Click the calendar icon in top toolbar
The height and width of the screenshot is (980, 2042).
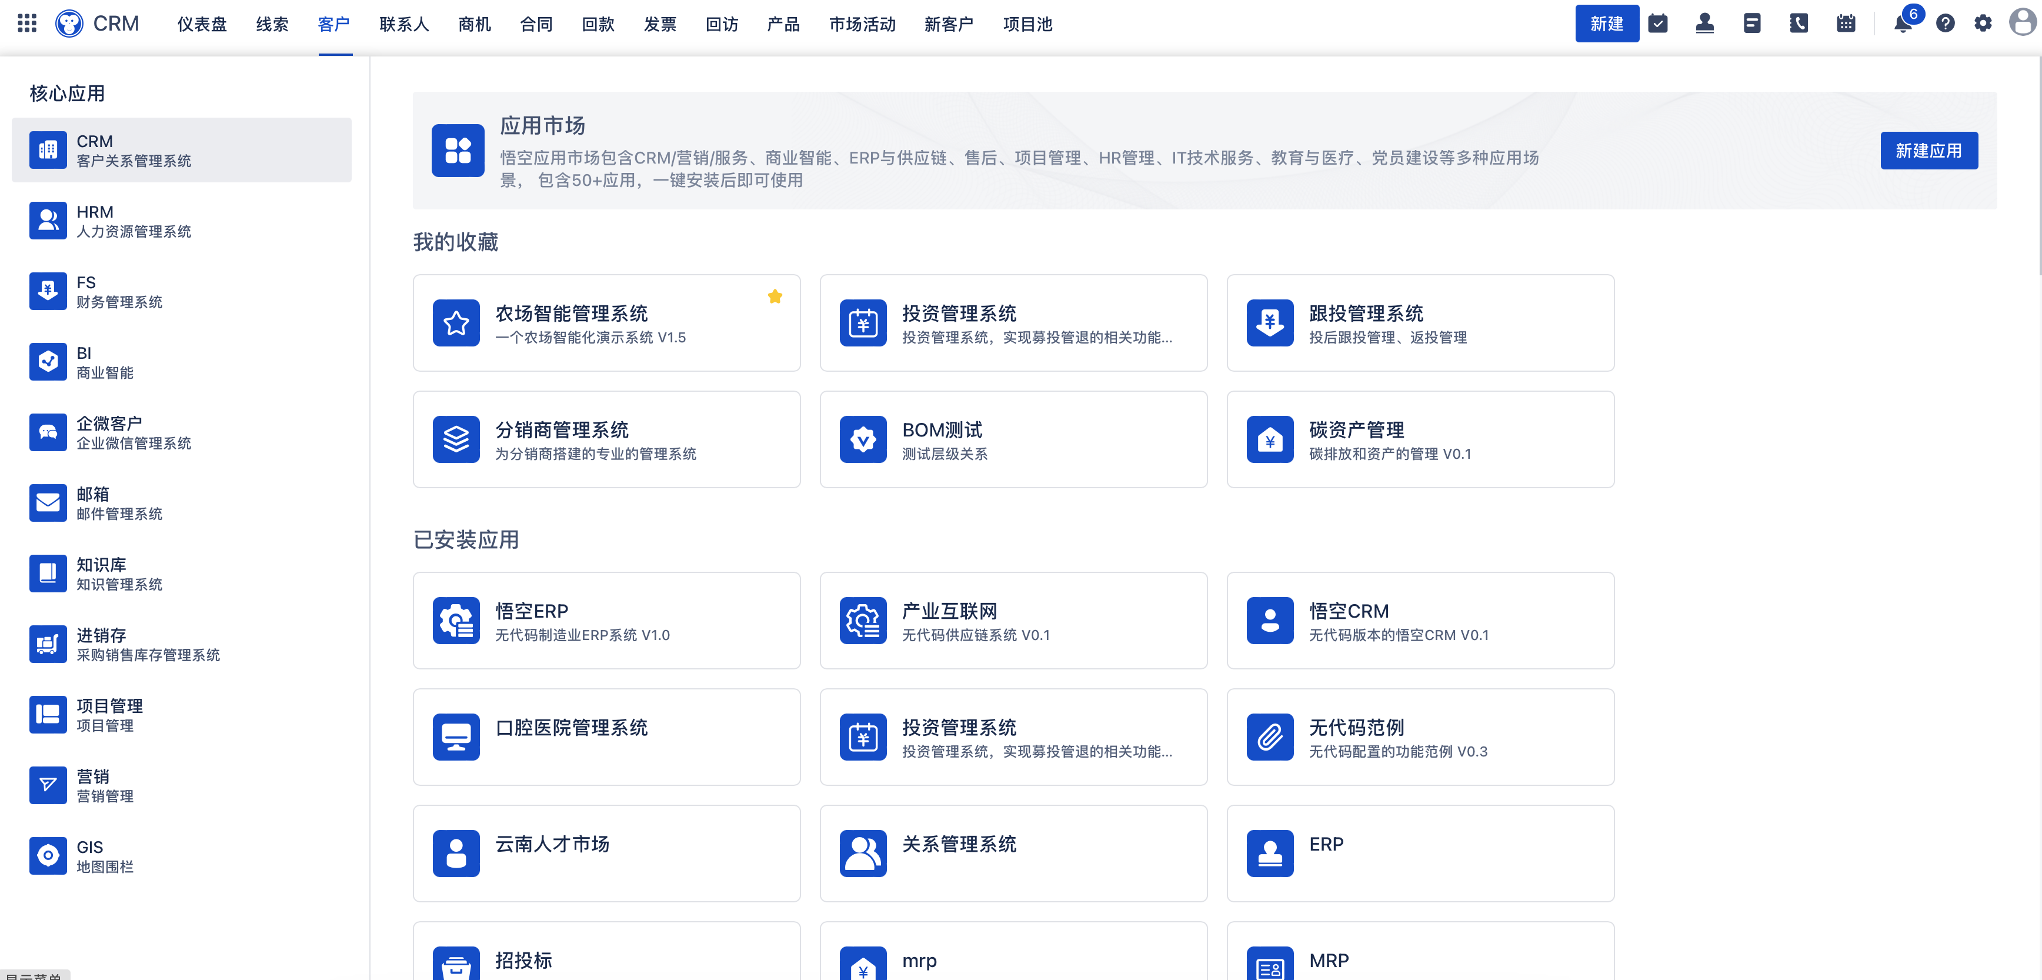click(1846, 24)
